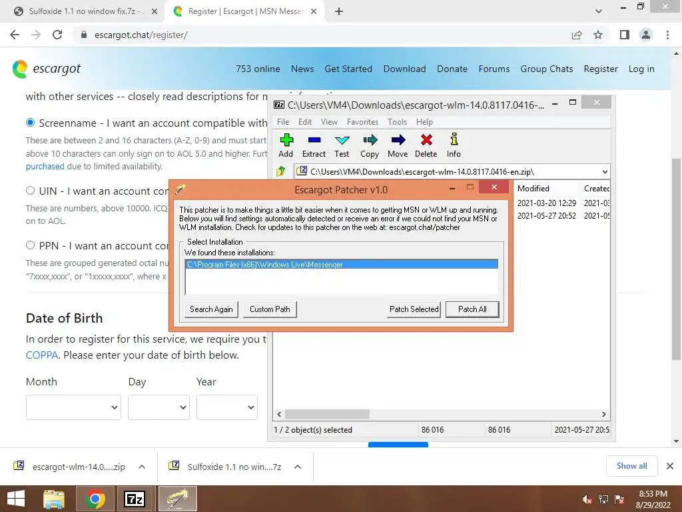Image resolution: width=682 pixels, height=512 pixels.
Task: Open File Explorer from taskbar
Action: (54, 499)
